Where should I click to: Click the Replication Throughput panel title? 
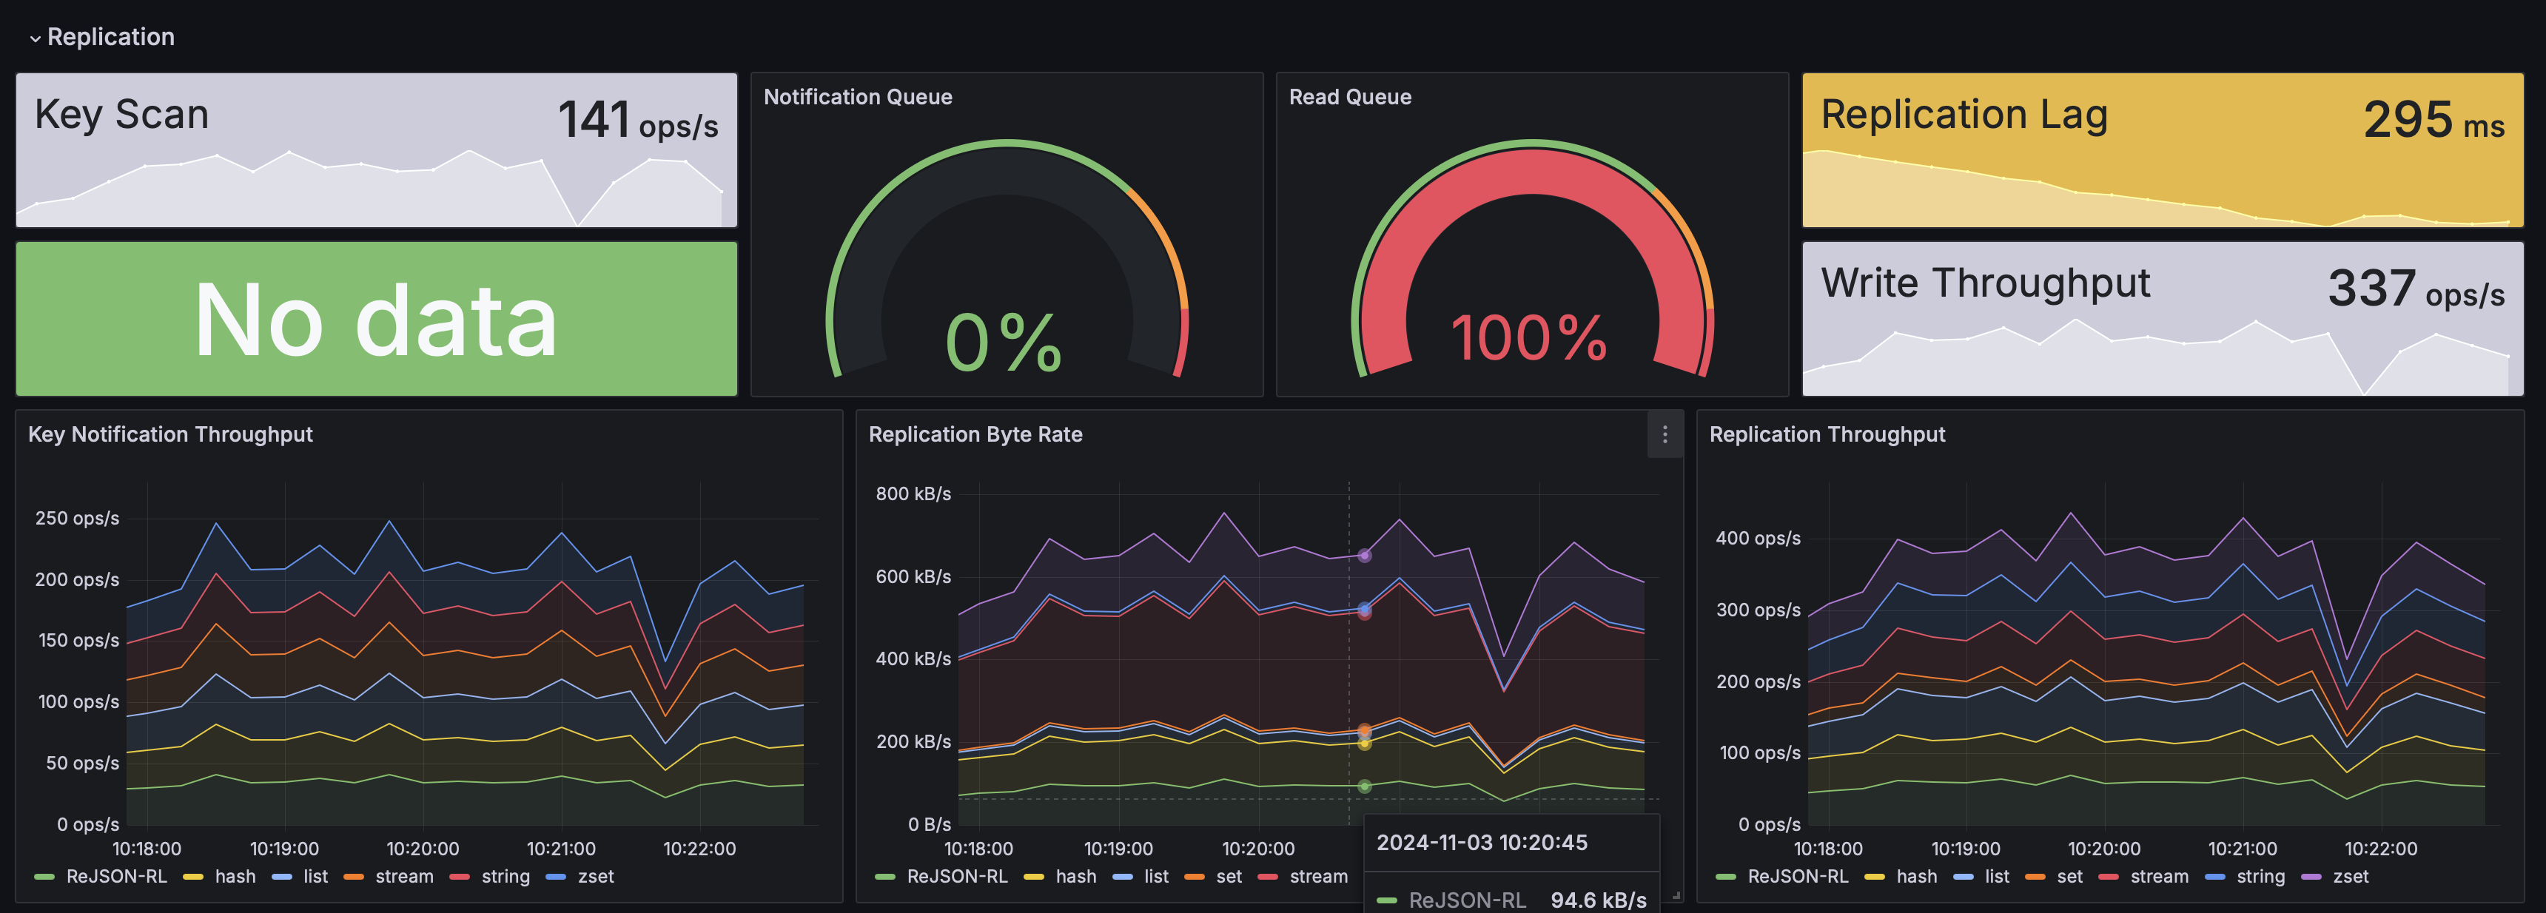[1827, 435]
